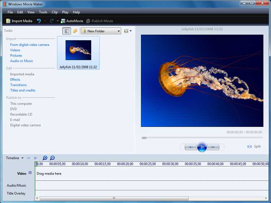The height and width of the screenshot is (203, 271).
Task: Rewind the timeline to start
Action: coord(28,158)
